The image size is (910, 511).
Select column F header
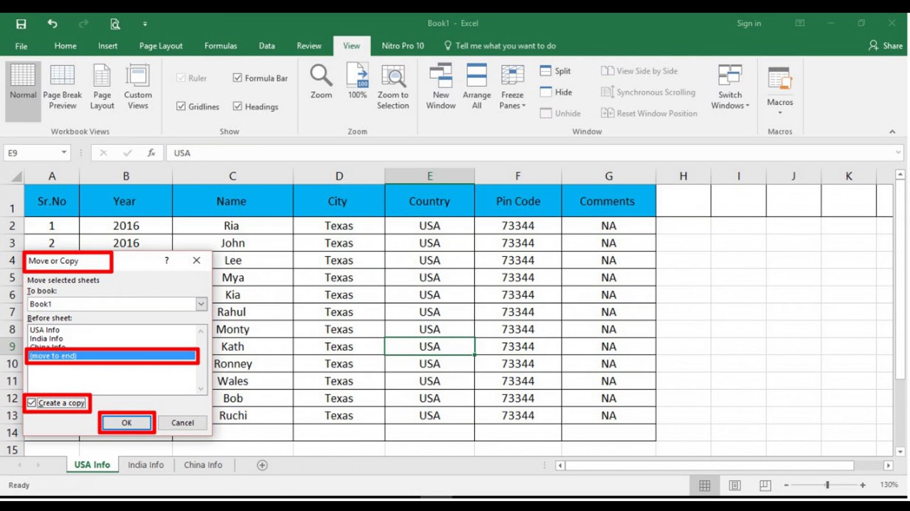(x=518, y=176)
